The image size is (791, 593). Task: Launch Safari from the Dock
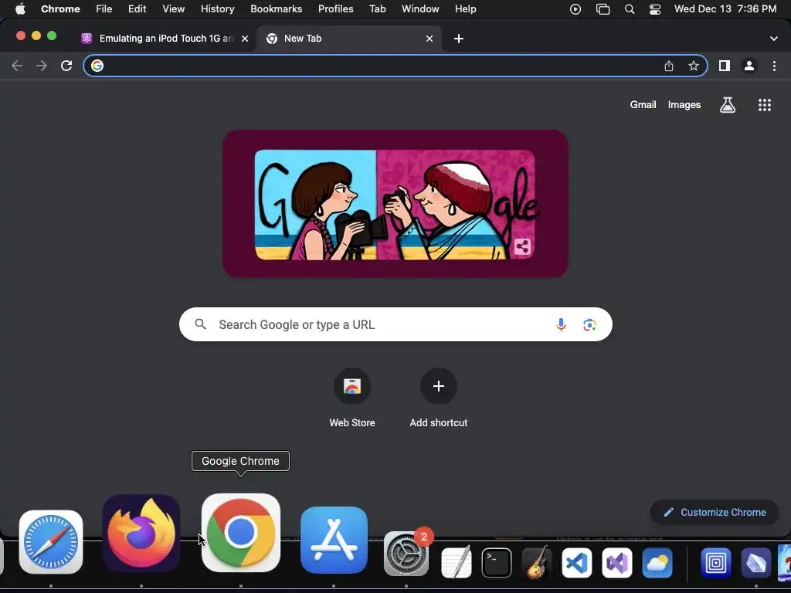[51, 542]
